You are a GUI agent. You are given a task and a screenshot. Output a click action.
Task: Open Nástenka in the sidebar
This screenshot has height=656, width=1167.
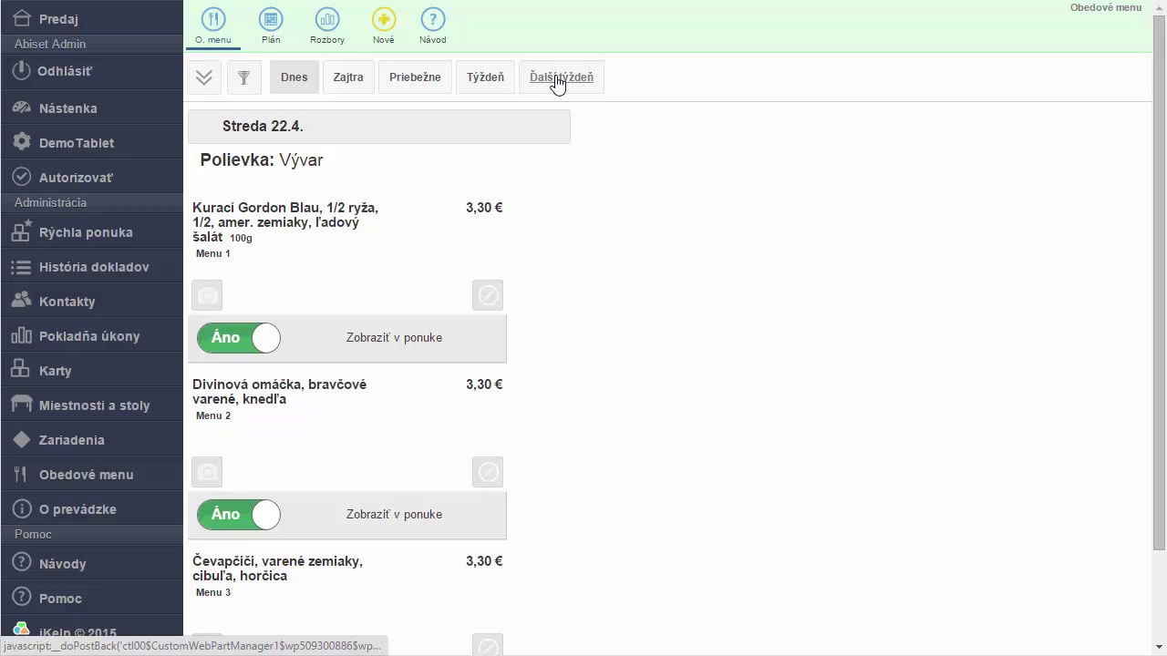[67, 108]
